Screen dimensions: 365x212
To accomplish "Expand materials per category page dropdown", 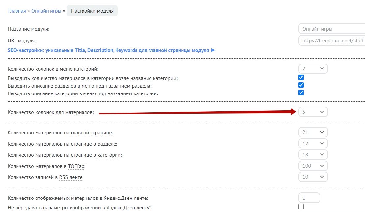I will point(313,155).
